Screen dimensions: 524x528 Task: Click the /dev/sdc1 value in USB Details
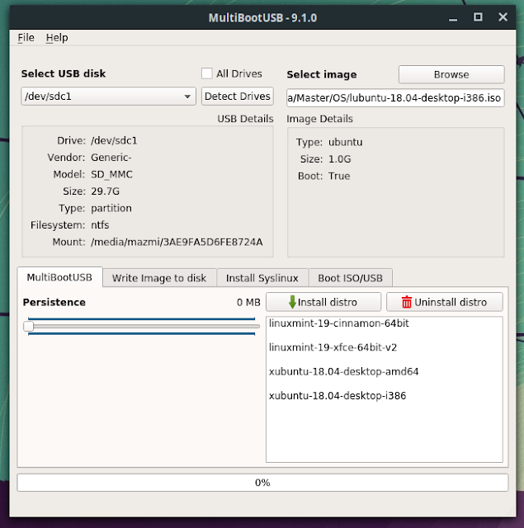(114, 140)
